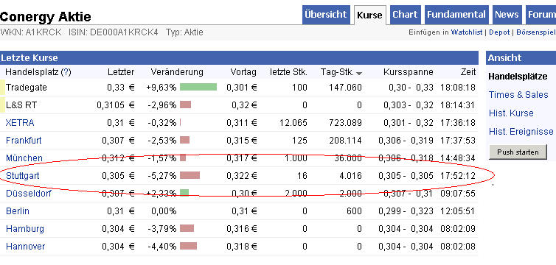The image size is (556, 265).
Task: Open the Fundamental tab
Action: tap(456, 15)
